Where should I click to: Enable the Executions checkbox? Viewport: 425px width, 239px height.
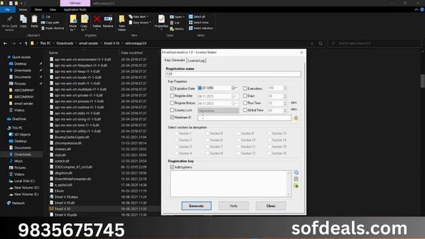(x=245, y=88)
